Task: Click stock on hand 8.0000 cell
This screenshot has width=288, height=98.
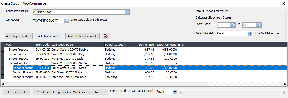Action: (x=166, y=77)
